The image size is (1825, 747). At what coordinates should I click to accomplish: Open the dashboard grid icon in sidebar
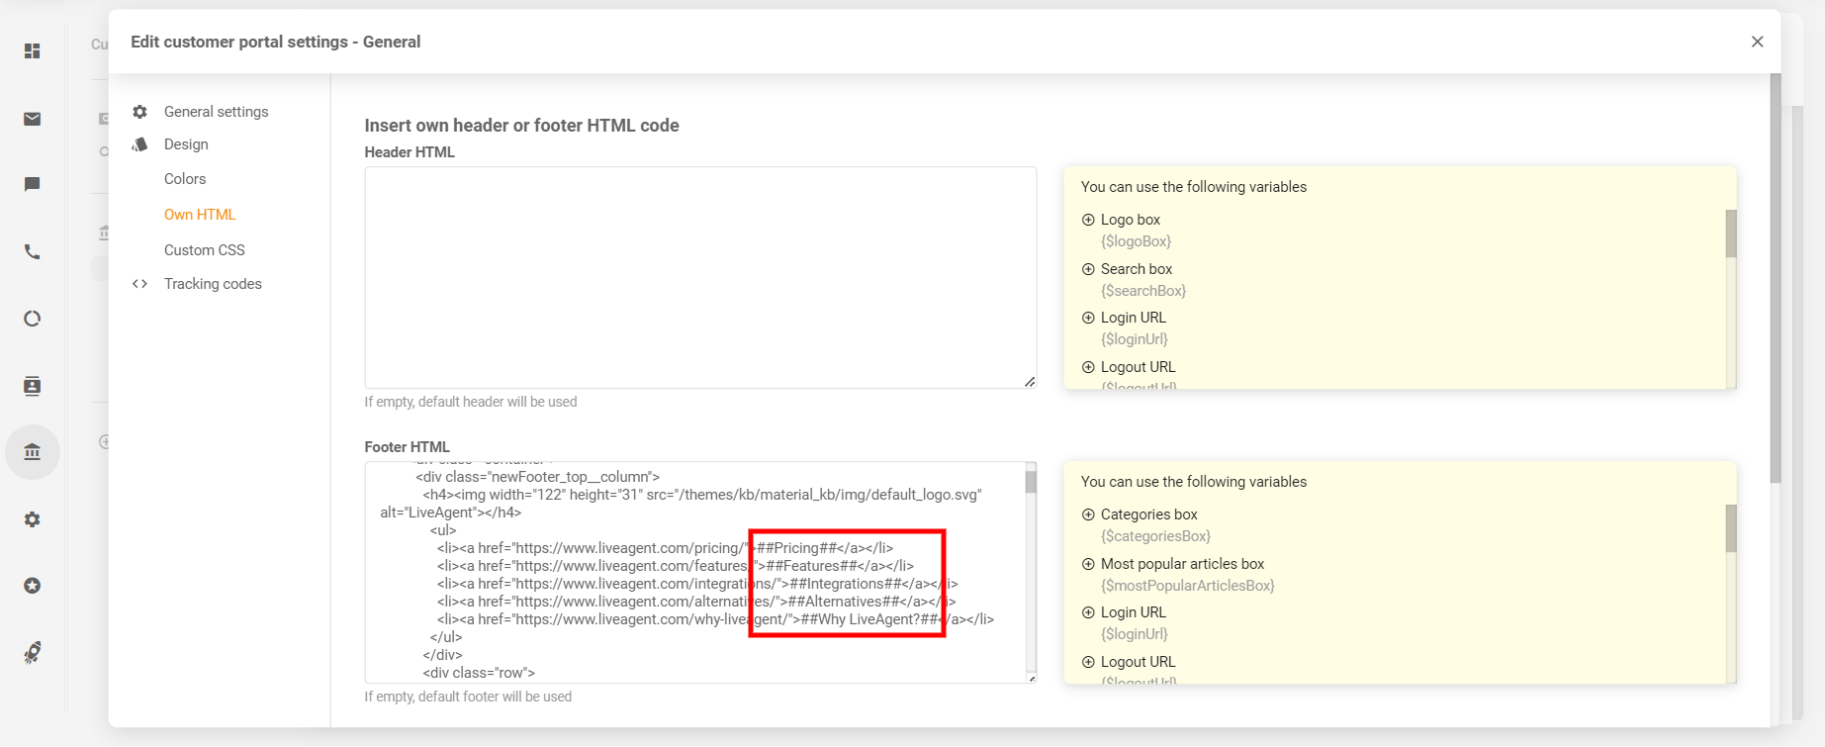point(33,50)
